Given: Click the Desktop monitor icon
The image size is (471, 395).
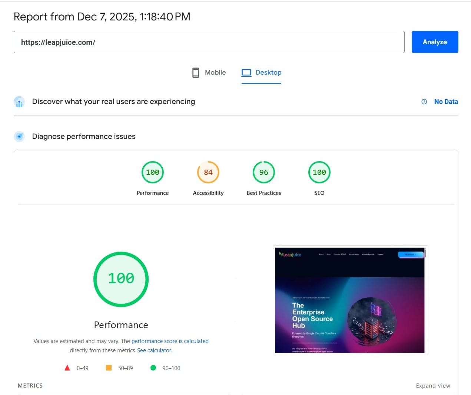Looking at the screenshot, I should coord(246,72).
